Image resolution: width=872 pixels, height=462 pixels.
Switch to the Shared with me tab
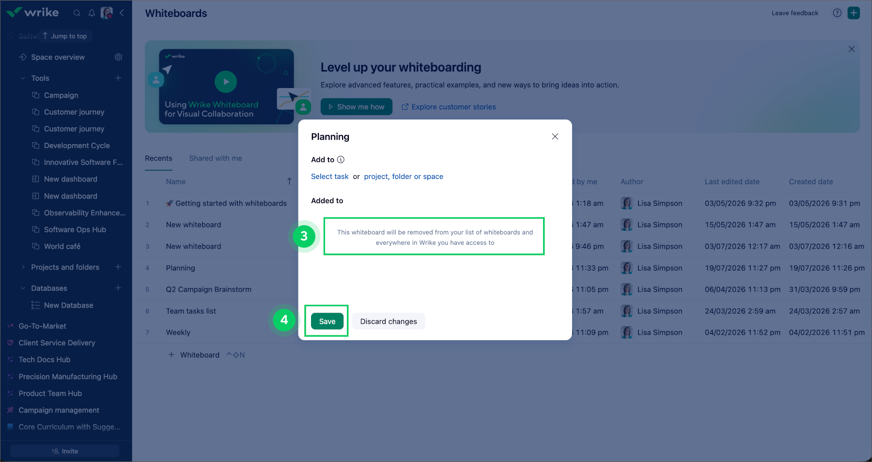pos(216,158)
